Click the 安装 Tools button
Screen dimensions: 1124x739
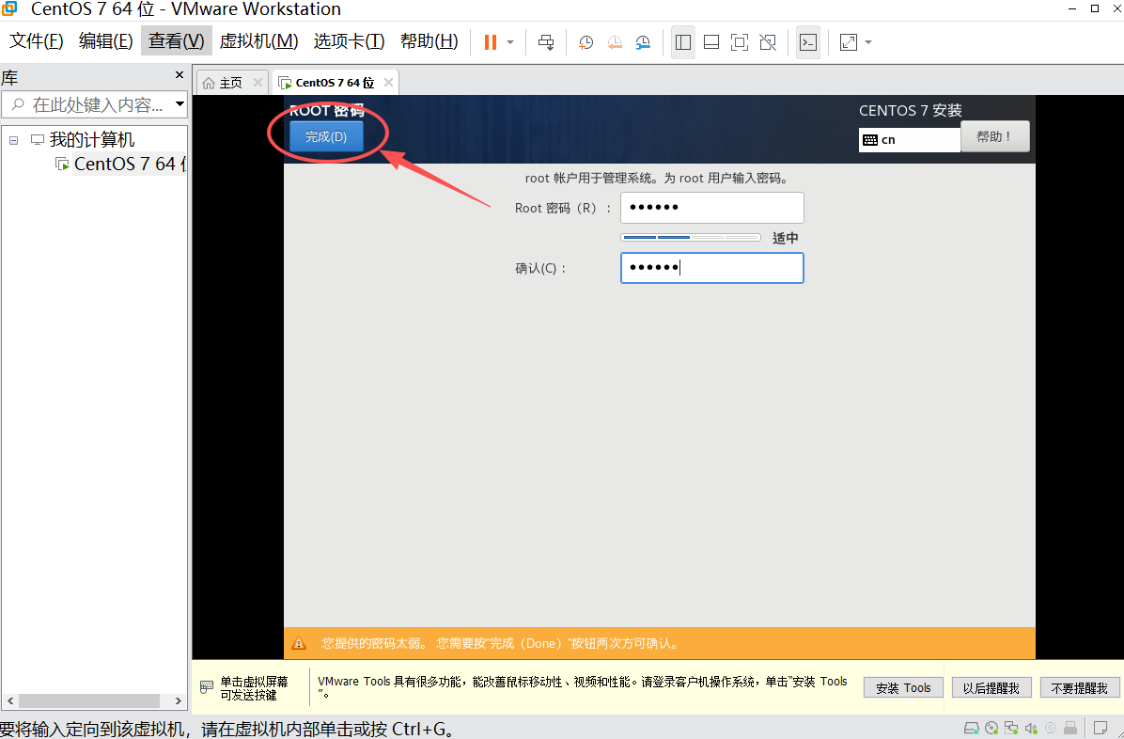tap(903, 688)
